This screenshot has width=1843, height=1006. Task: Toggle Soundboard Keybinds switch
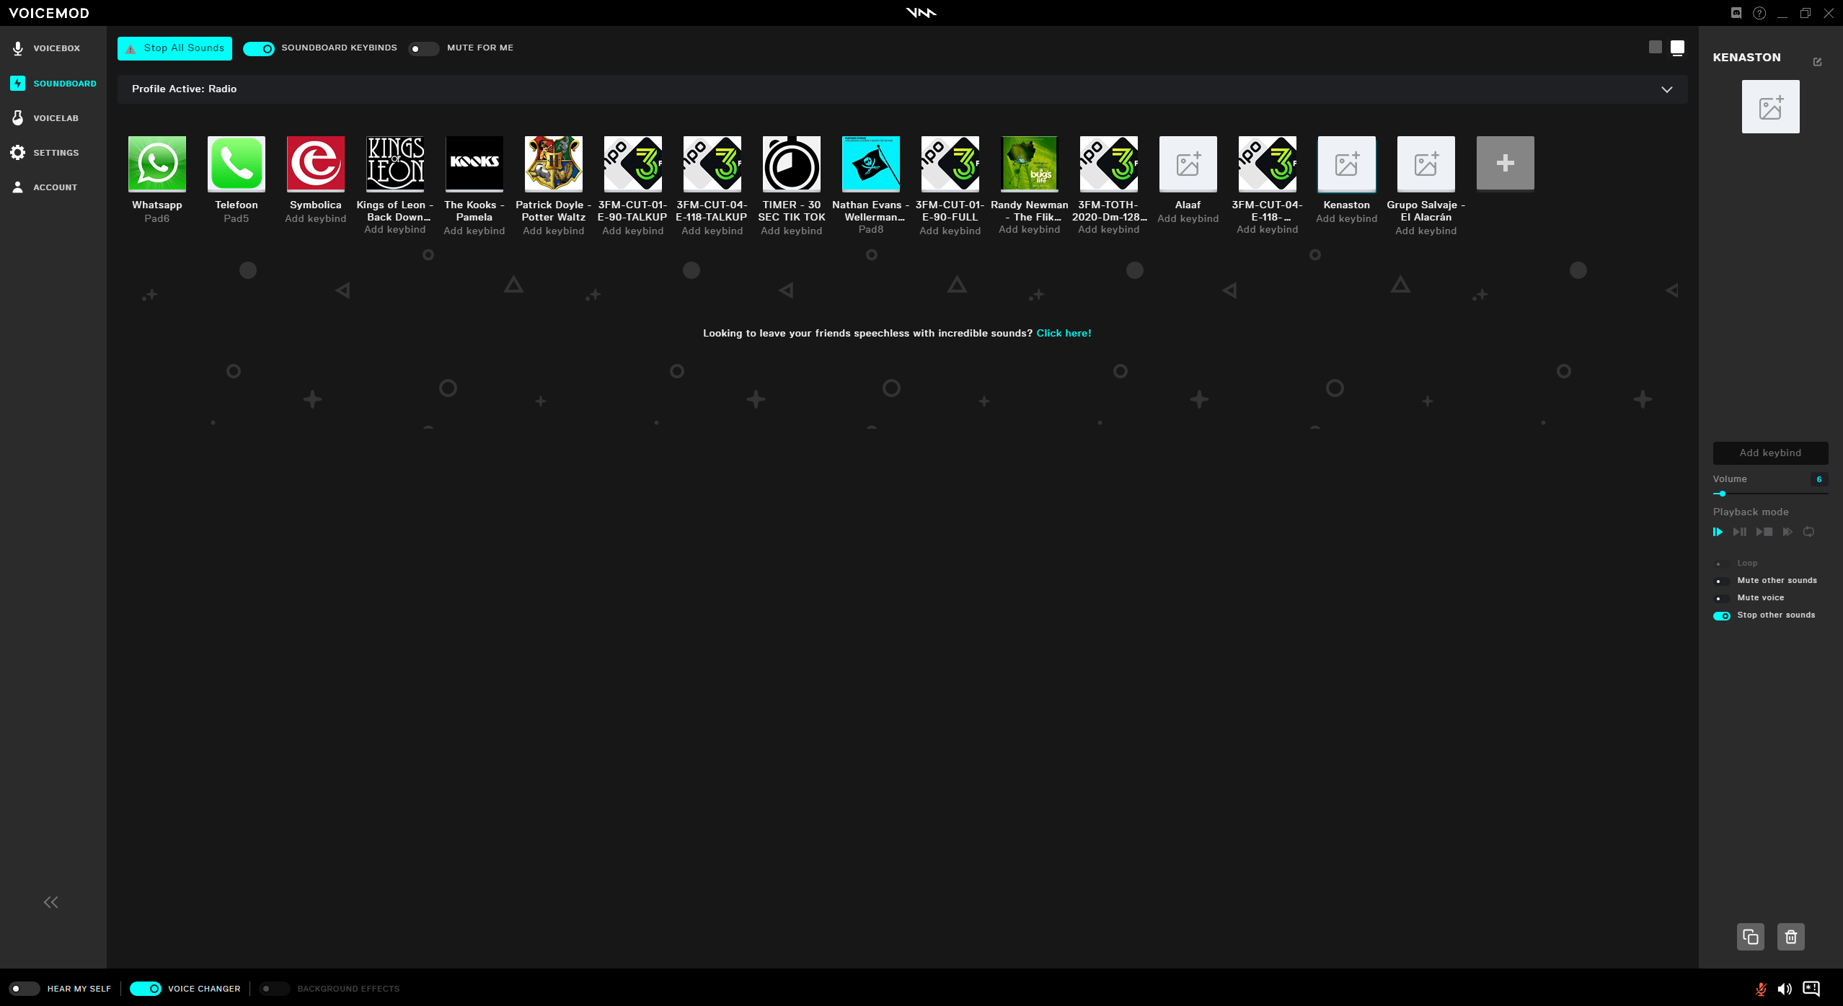click(259, 48)
